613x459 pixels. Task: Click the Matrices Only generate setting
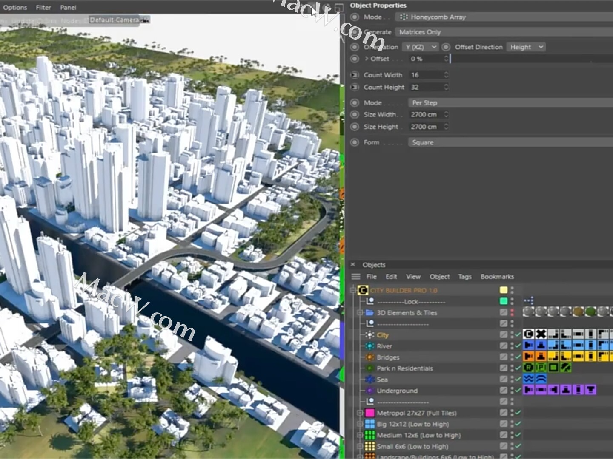pos(420,32)
